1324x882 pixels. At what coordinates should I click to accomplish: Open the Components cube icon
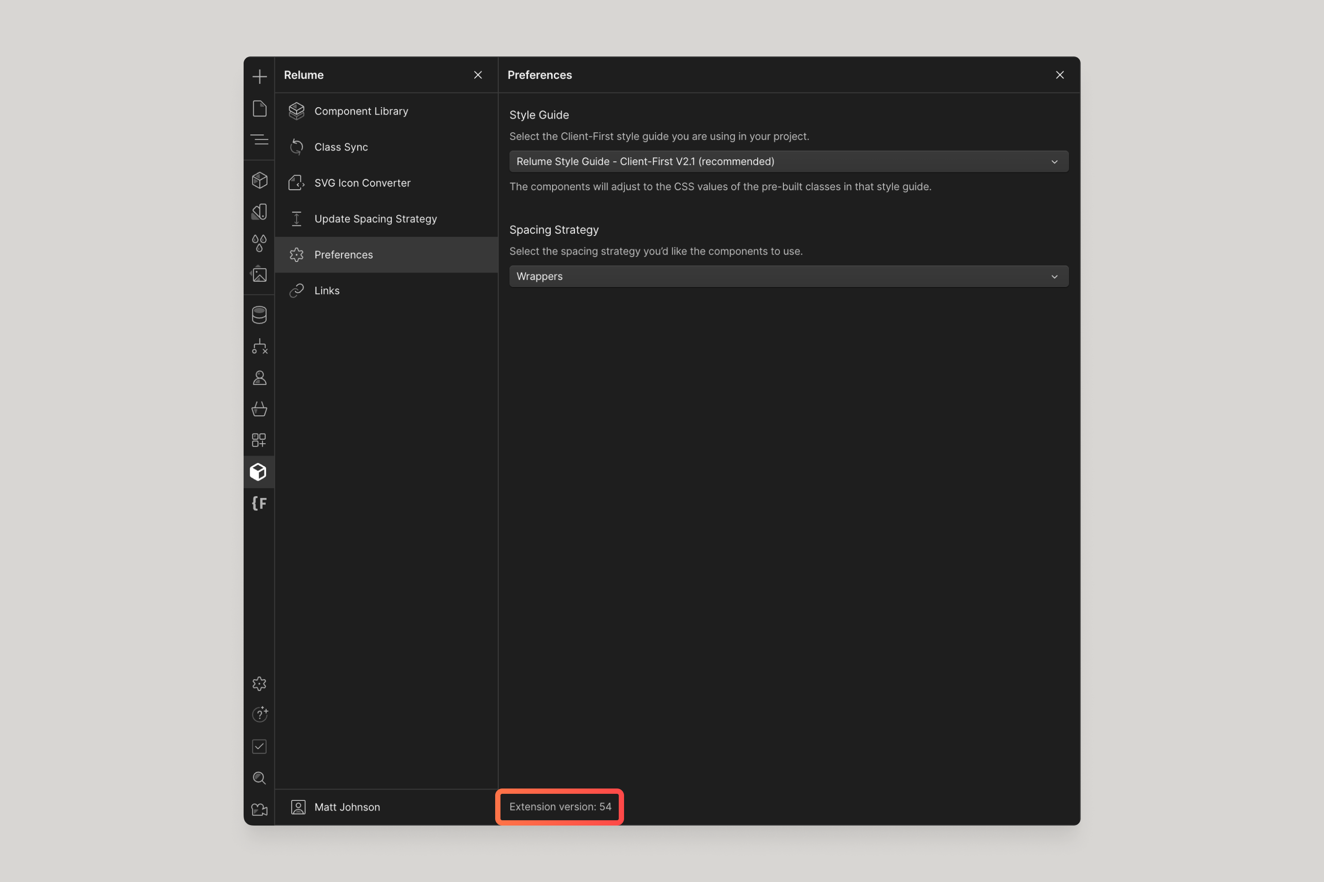[x=260, y=180]
